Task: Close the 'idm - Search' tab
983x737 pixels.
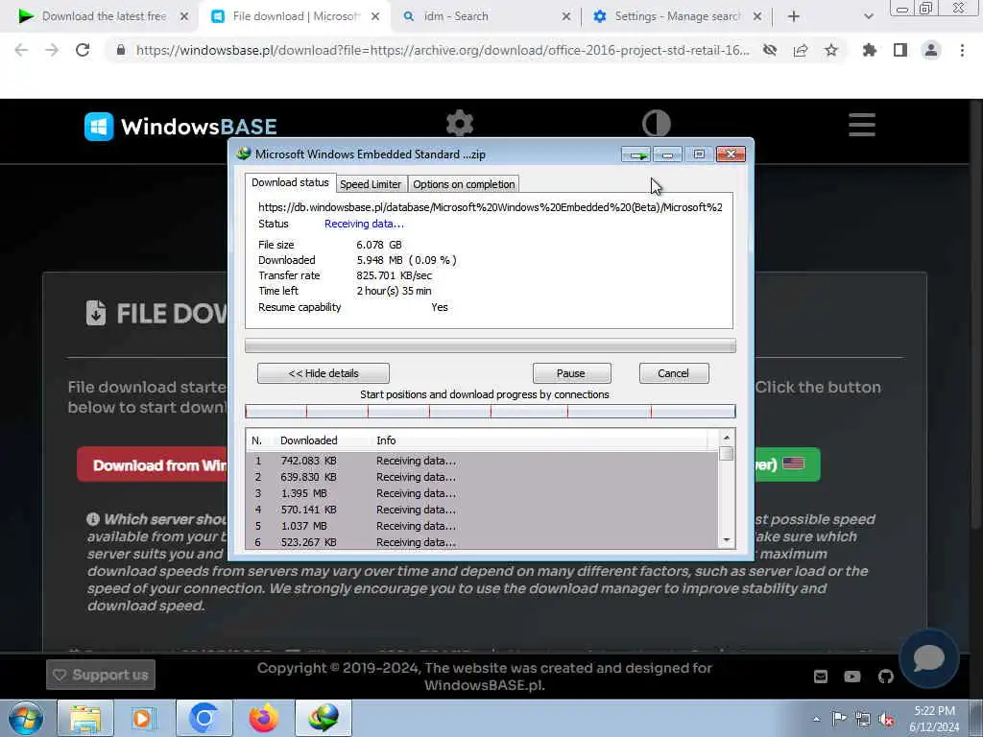Action: 566,16
